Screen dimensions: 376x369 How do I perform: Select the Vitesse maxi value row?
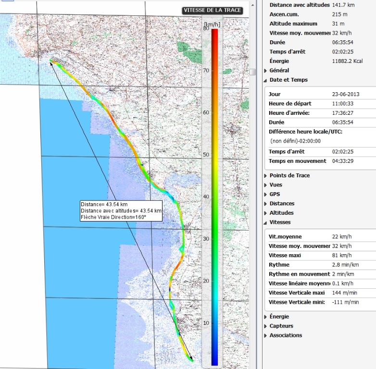[x=321, y=255]
